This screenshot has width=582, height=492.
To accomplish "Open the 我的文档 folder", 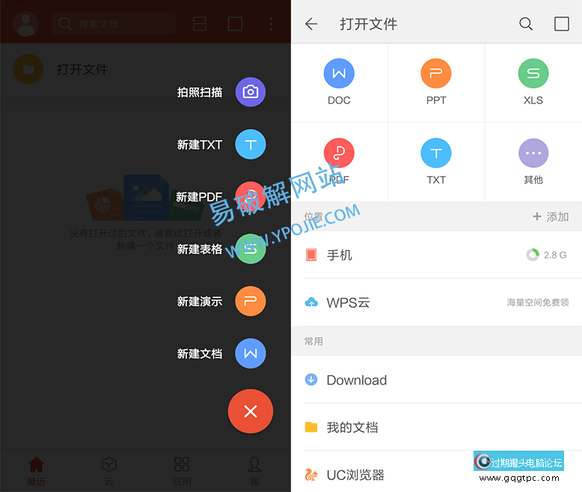I will 437,428.
